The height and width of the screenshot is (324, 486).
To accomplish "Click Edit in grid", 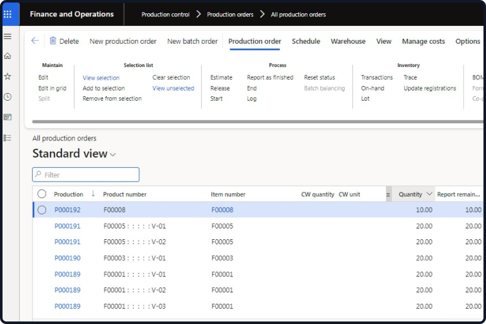I will tap(53, 89).
